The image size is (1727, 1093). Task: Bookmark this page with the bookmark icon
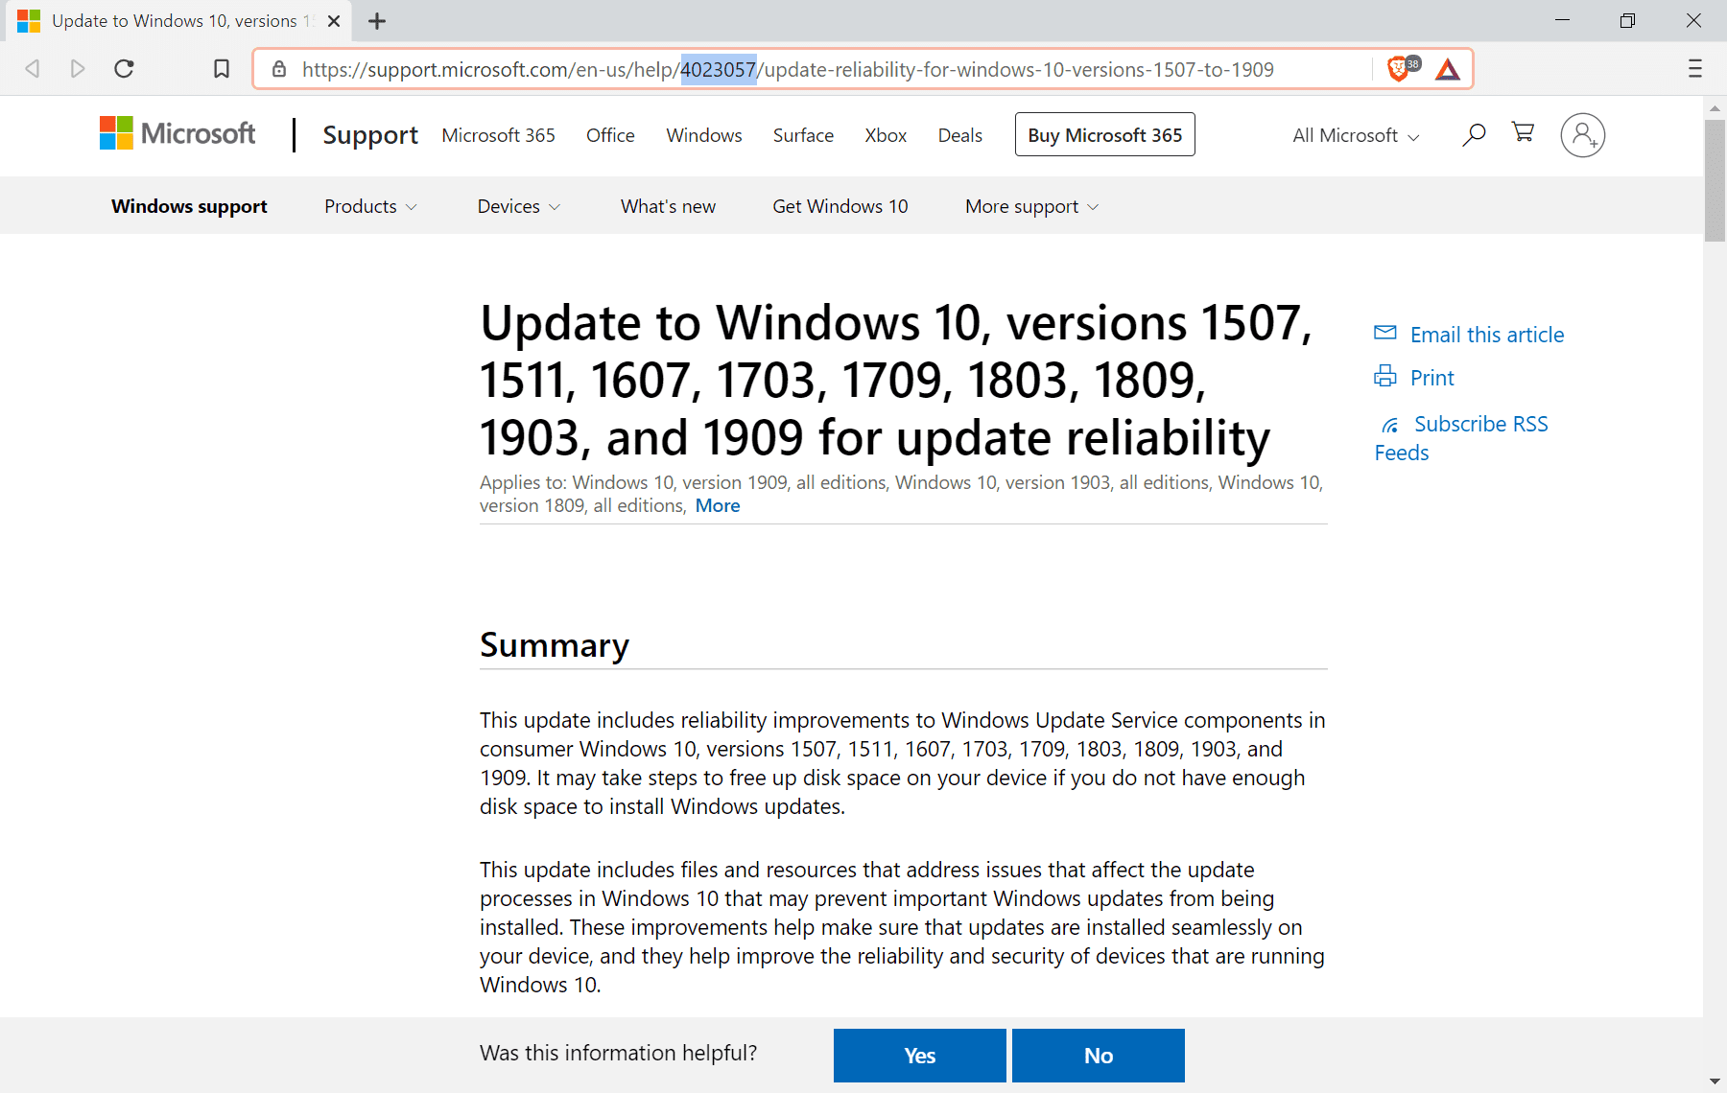click(222, 69)
